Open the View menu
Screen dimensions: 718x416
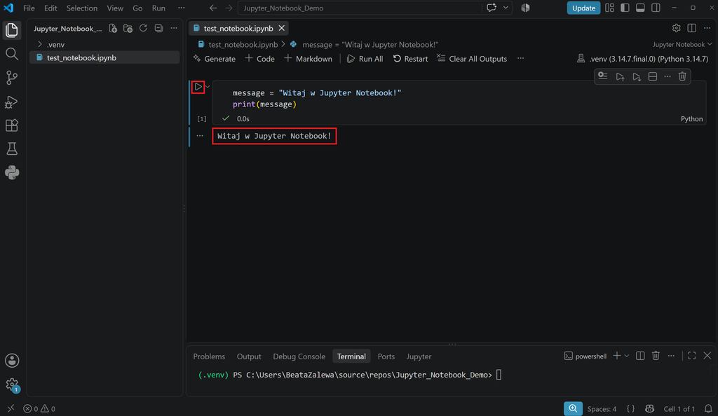tap(115, 8)
